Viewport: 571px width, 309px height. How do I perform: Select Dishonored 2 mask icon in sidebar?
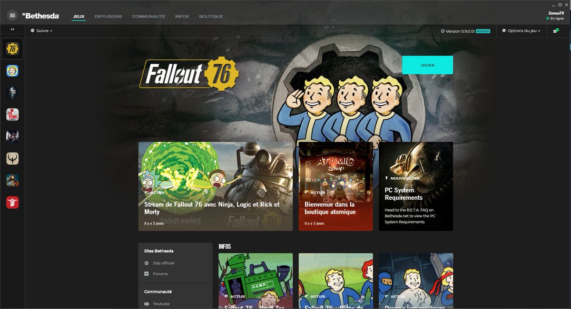[x=12, y=93]
